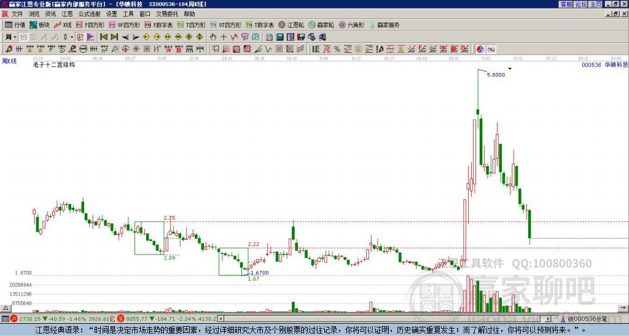Viewport: 629px width, 336px height.
Task: Open the 江恩 menu
Action: pyautogui.click(x=67, y=14)
